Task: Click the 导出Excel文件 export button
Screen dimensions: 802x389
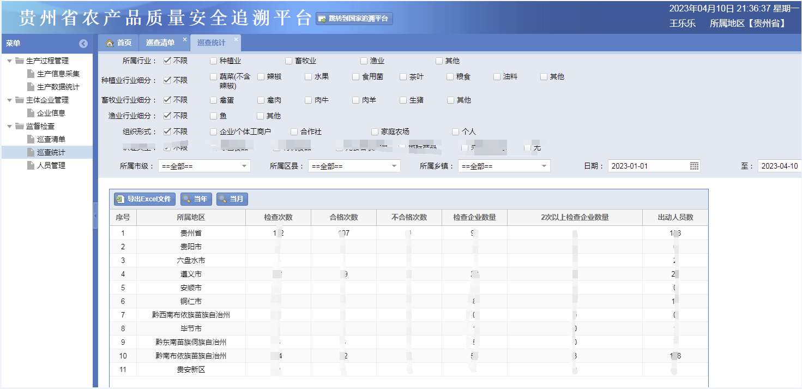Action: tap(144, 199)
